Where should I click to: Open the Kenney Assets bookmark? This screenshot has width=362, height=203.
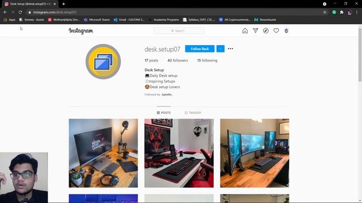(32, 20)
